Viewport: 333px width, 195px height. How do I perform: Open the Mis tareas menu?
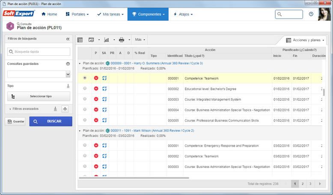click(x=110, y=14)
